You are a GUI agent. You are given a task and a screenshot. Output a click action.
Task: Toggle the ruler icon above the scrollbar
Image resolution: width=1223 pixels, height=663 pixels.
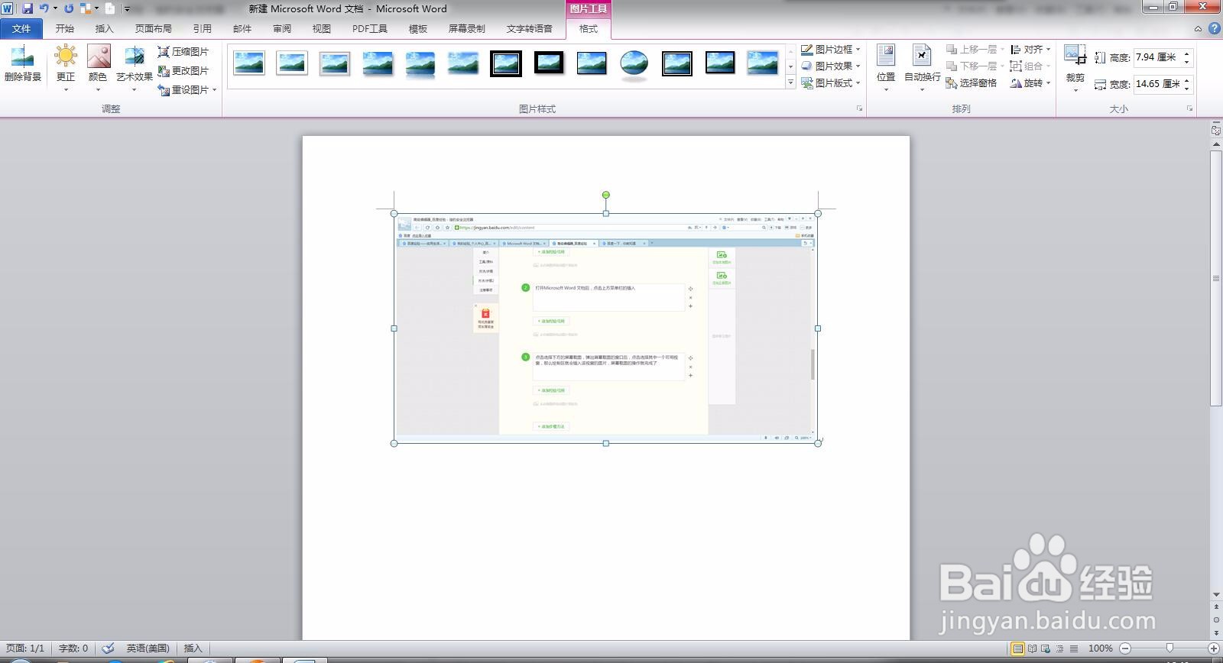tap(1216, 131)
